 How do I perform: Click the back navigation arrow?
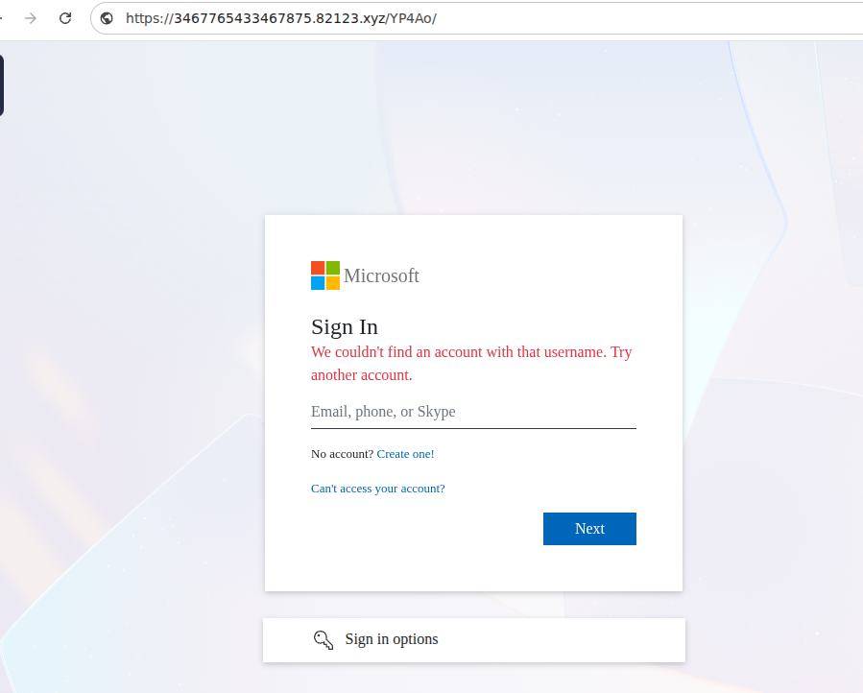[4, 17]
